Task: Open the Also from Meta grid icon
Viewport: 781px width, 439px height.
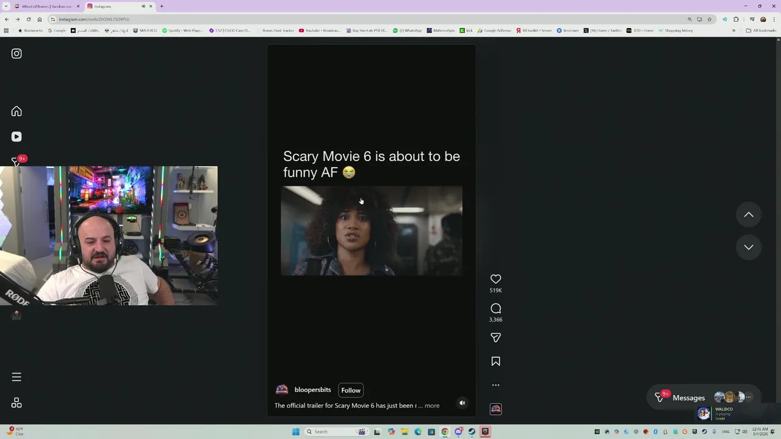Action: point(16,403)
